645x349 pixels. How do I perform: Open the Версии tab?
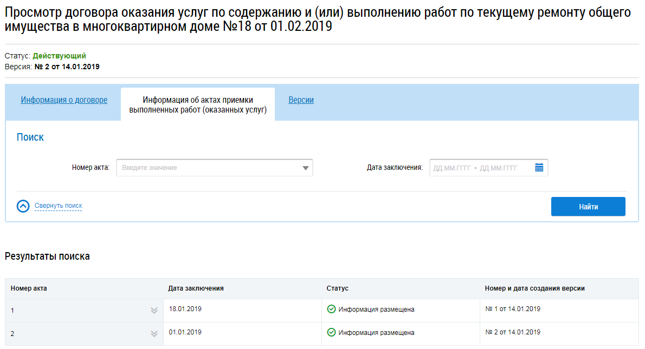[301, 100]
